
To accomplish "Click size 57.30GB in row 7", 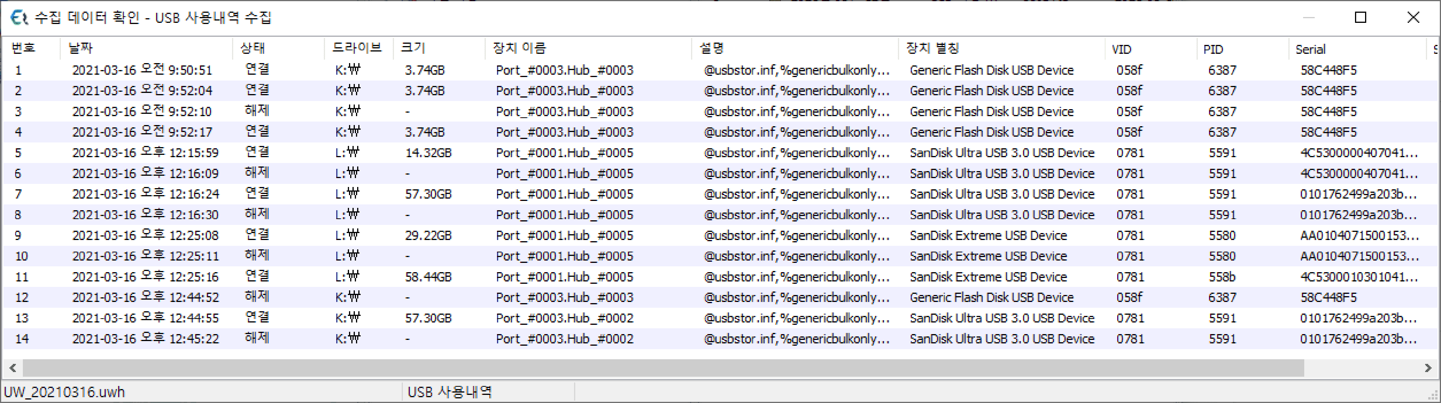I will click(x=428, y=194).
